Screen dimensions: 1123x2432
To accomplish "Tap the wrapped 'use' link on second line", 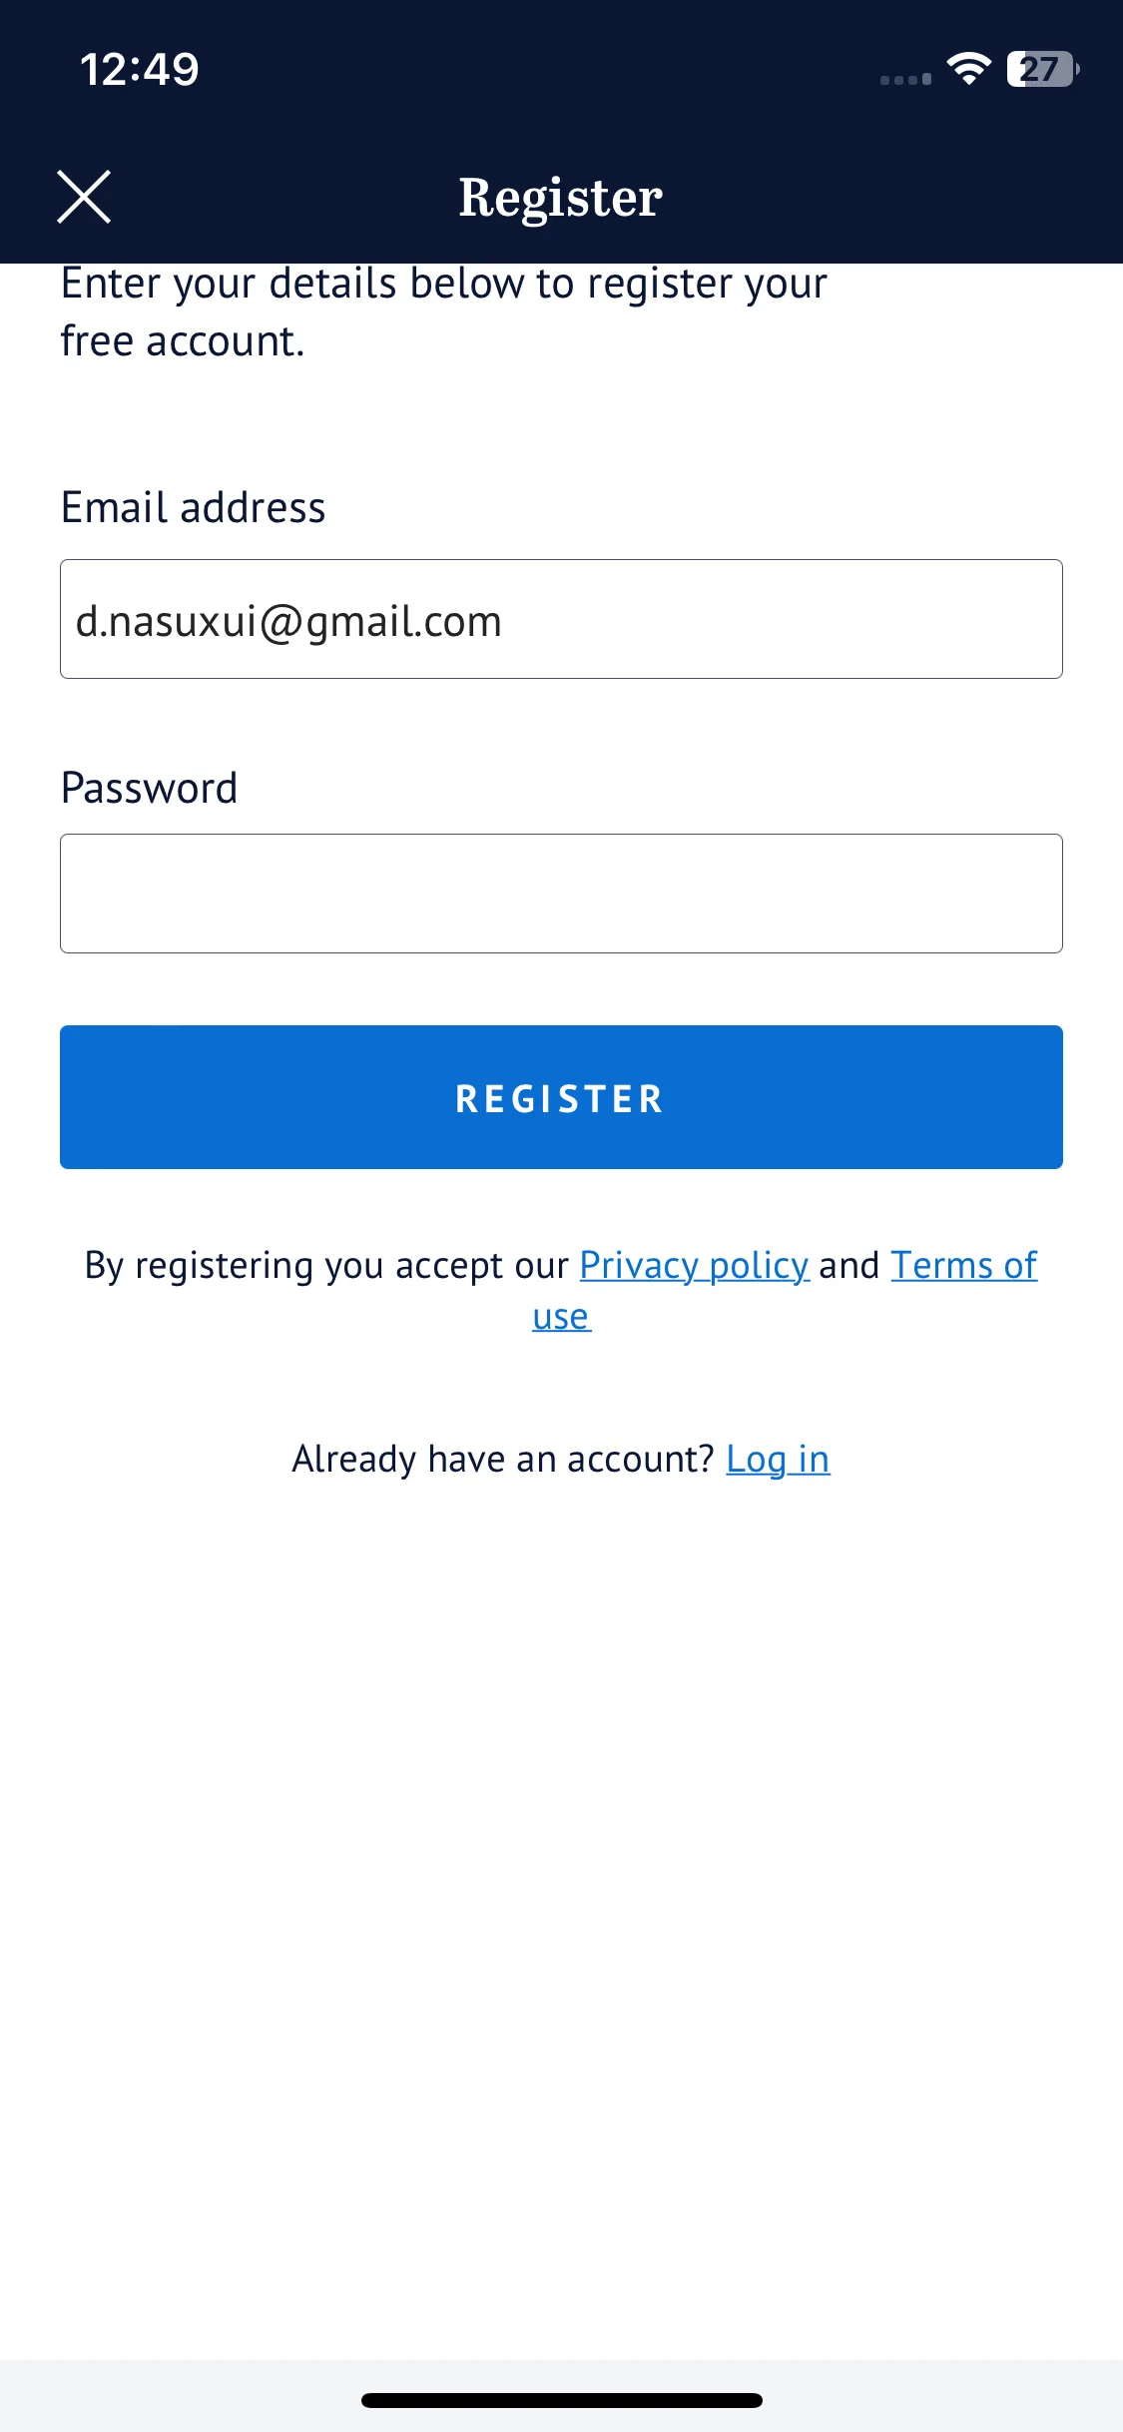I will (561, 1317).
